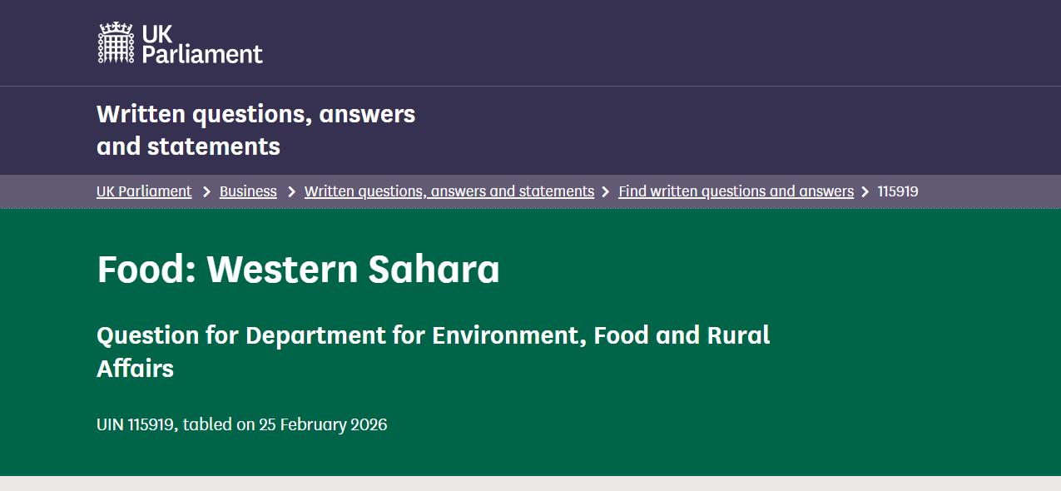The image size is (1061, 491).
Task: Click the chevron after the UK Parliament breadcrumb
Action: (206, 191)
